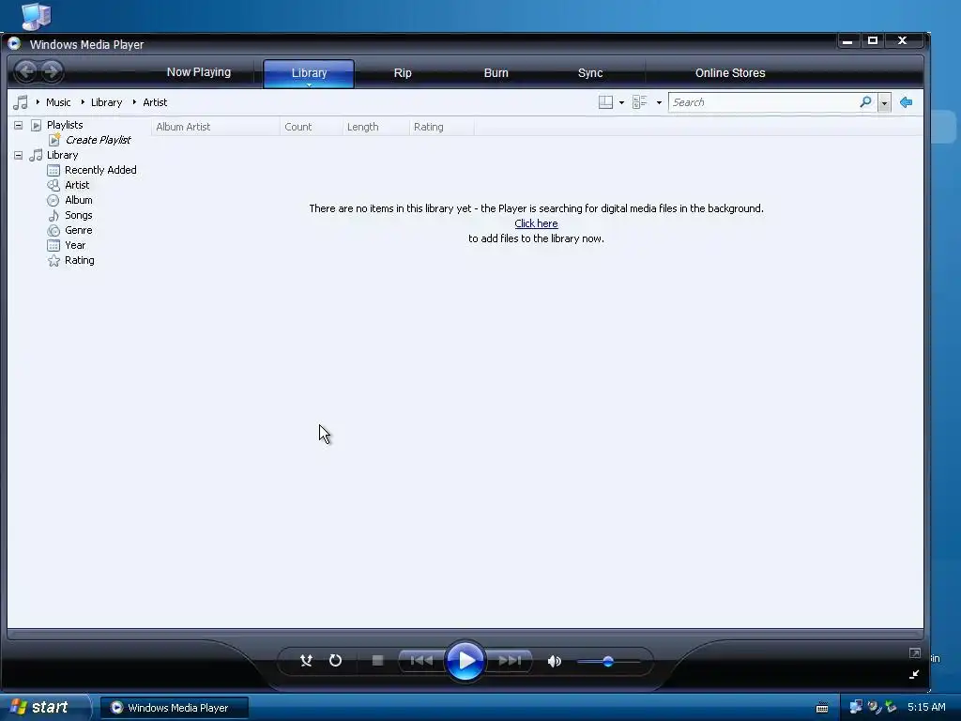Sort by the Album Artist column

click(x=215, y=127)
